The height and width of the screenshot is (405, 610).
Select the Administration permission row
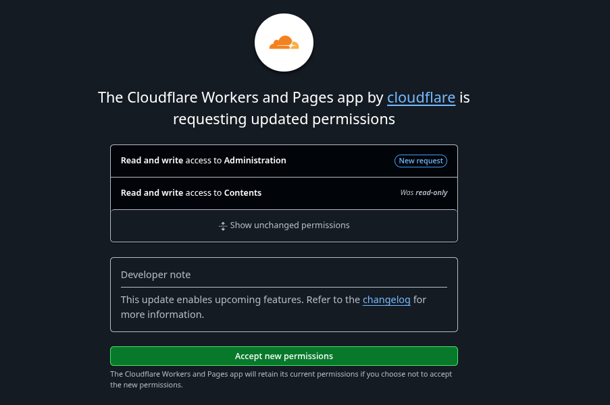284,161
